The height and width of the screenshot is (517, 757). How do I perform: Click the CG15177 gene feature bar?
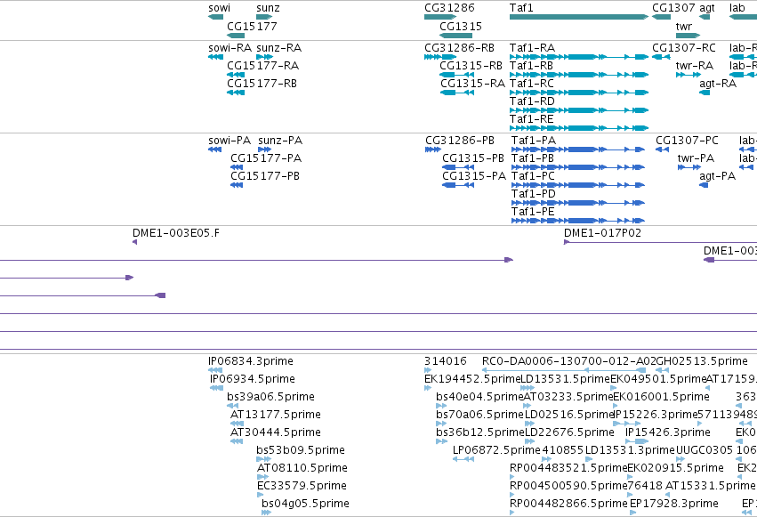click(x=236, y=36)
